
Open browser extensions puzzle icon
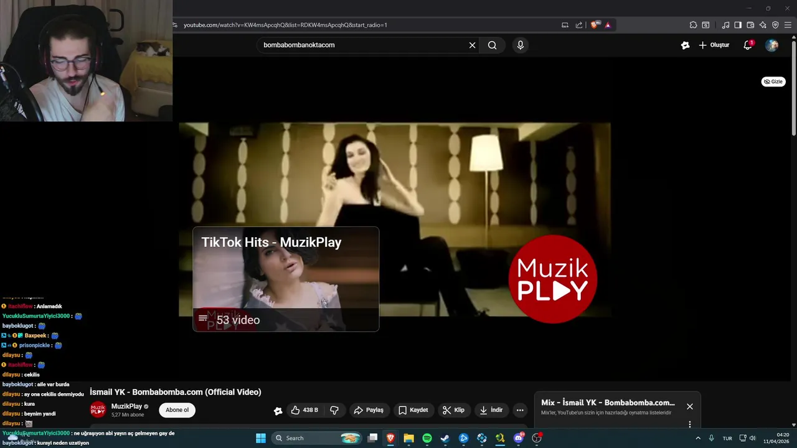693,25
